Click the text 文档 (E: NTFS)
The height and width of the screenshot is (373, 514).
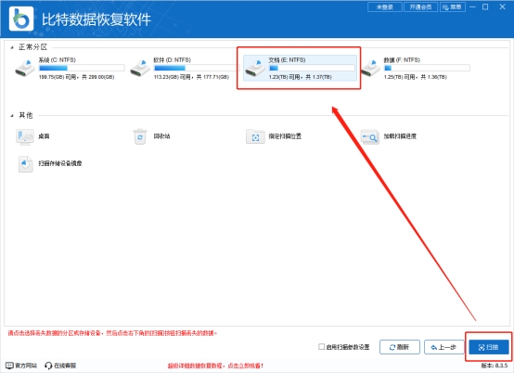pos(287,60)
